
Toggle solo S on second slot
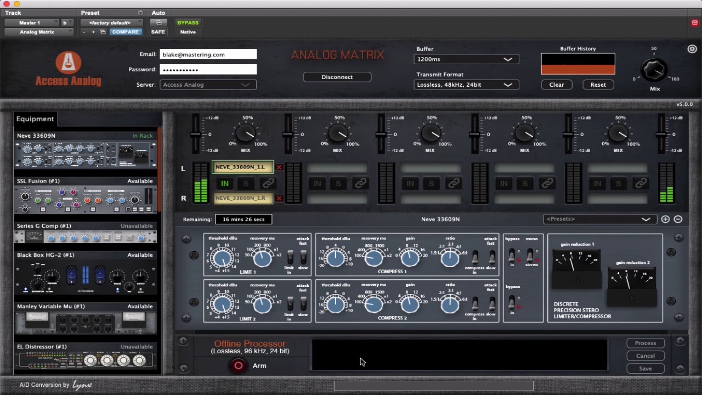click(x=338, y=183)
